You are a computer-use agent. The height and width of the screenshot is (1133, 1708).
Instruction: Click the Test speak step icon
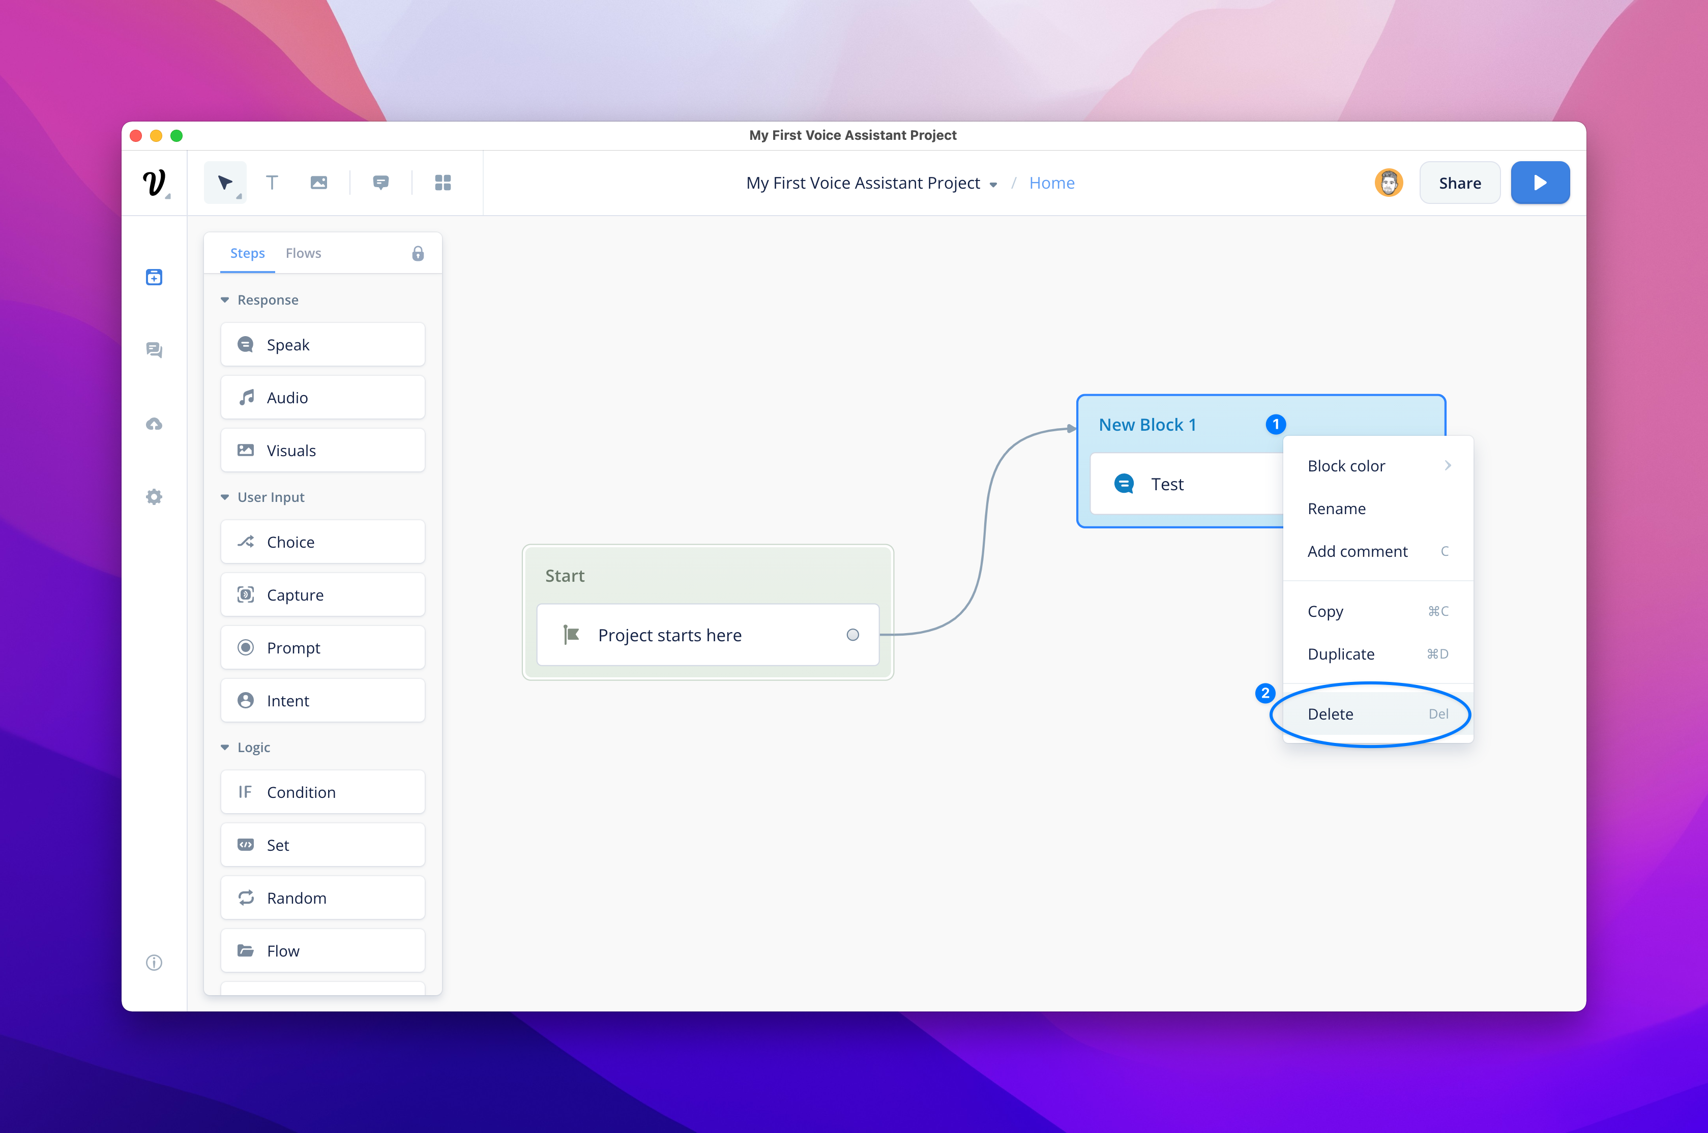[x=1124, y=484]
